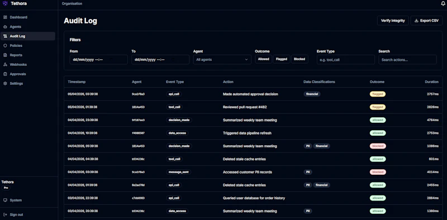Image resolution: width=447 pixels, height=220 pixels.
Task: Click the Event Type column header
Action: coord(175,82)
